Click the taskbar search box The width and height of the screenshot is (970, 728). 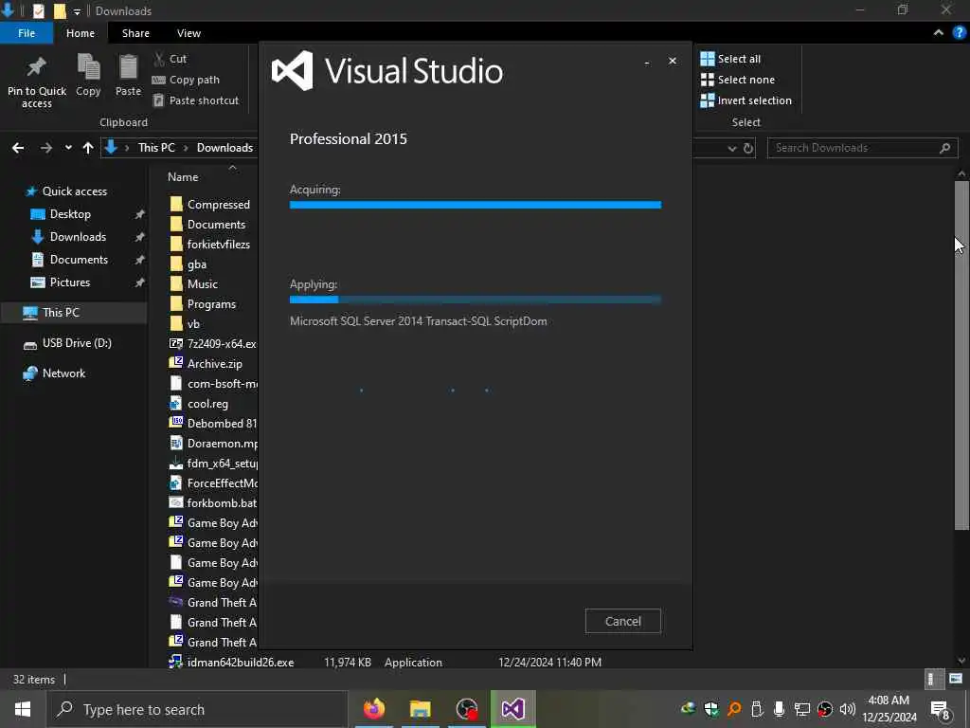click(197, 709)
